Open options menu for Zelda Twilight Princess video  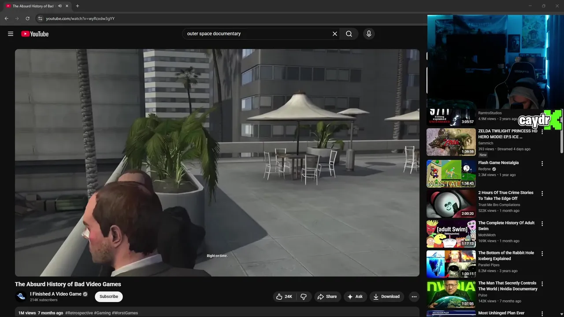542,132
